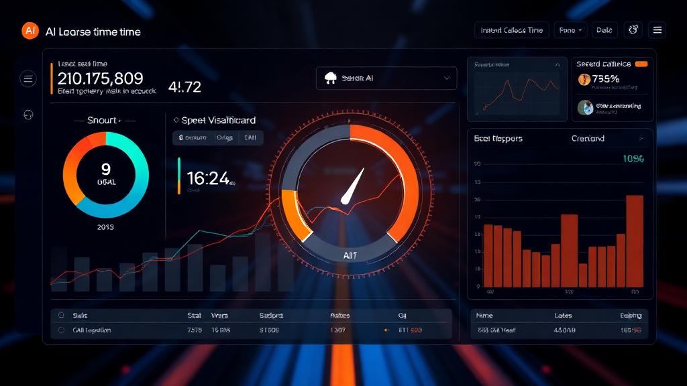Click the orange AI logo

coord(30,31)
